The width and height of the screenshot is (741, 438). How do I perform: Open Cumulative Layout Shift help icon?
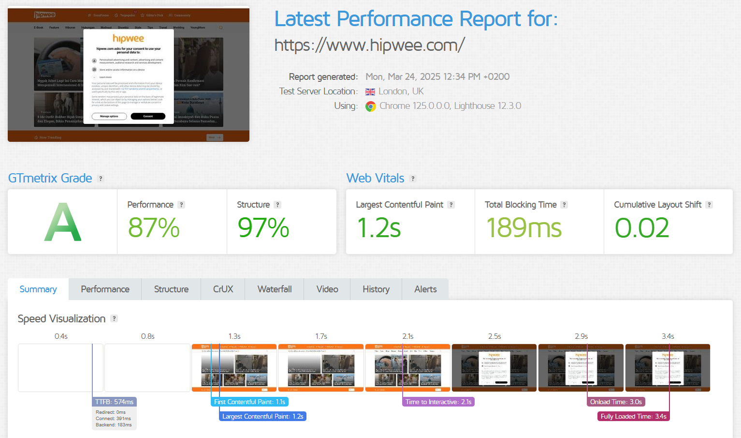tap(709, 205)
